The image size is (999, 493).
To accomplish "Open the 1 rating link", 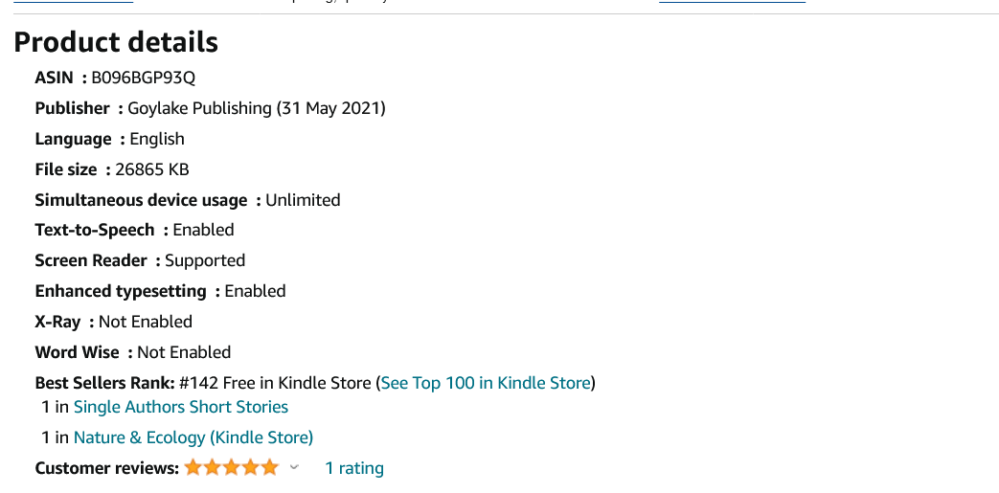I will [354, 468].
